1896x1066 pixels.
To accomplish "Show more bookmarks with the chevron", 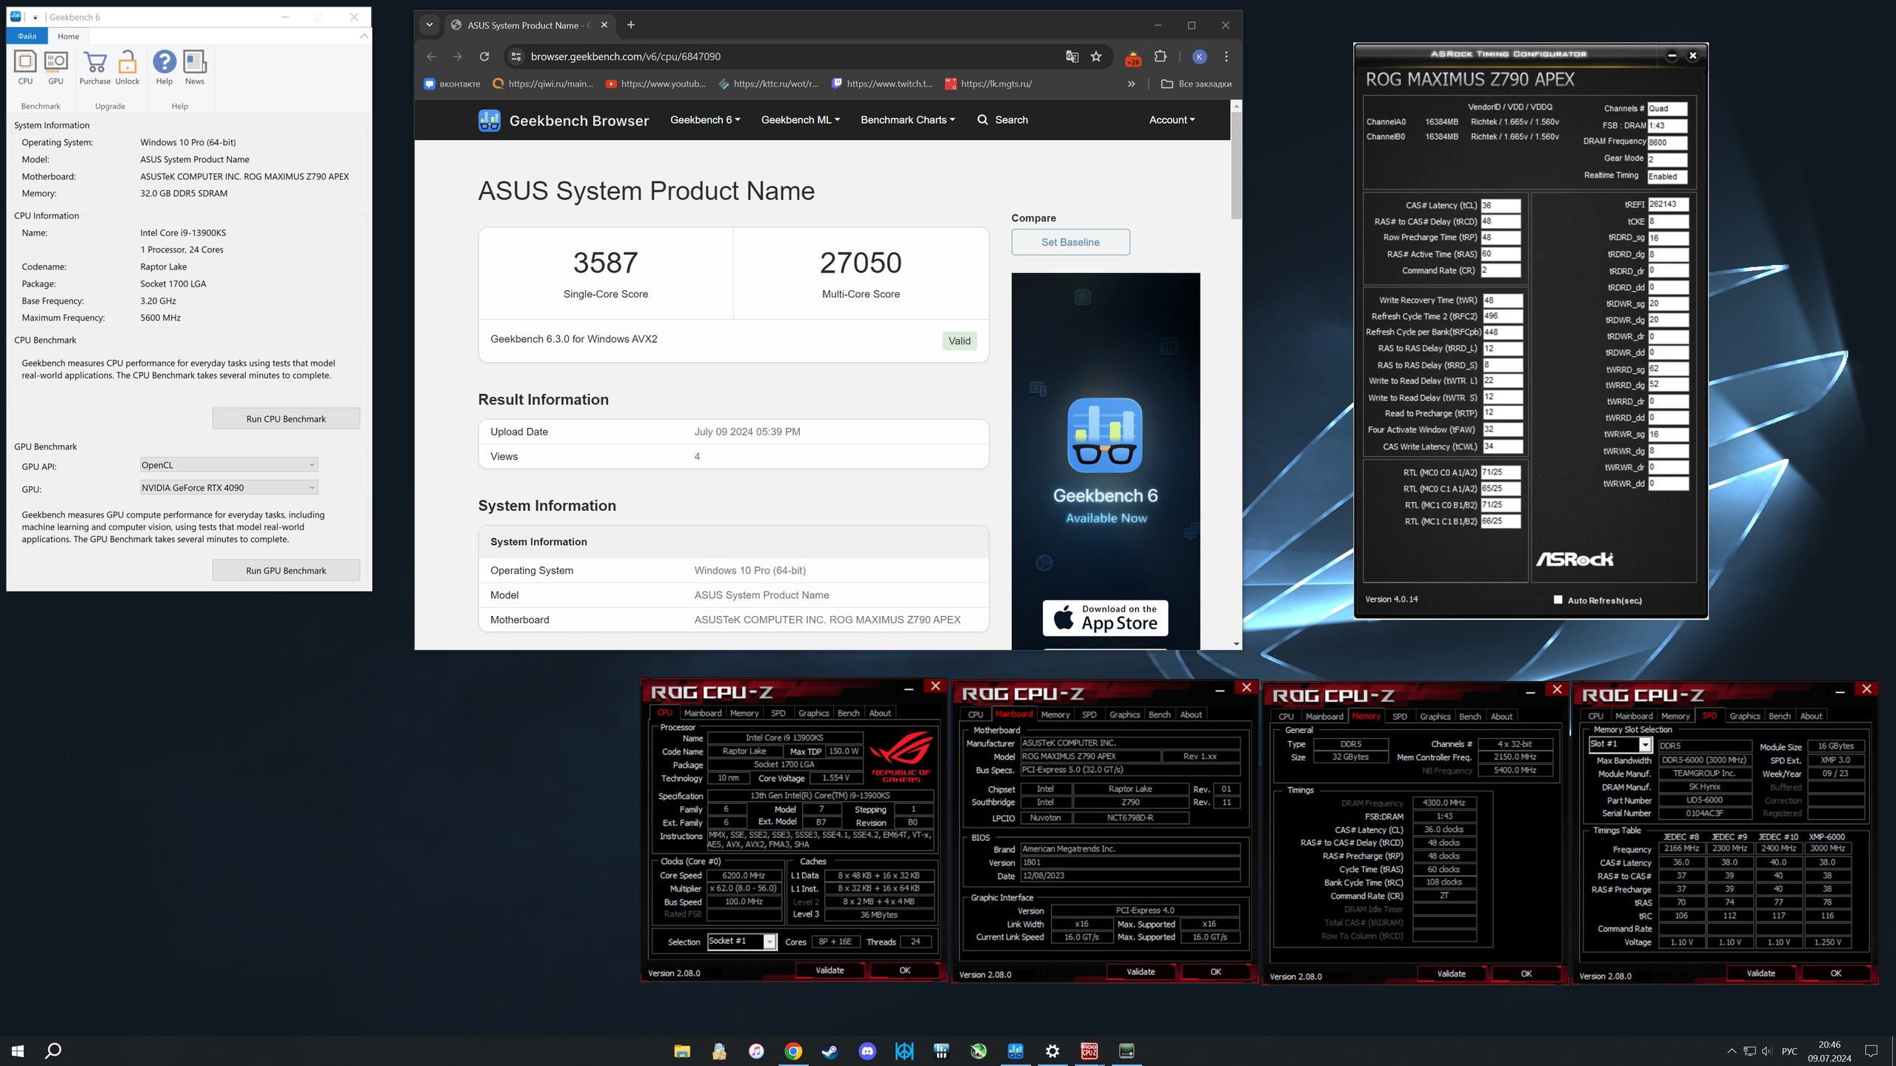I will tap(1131, 84).
